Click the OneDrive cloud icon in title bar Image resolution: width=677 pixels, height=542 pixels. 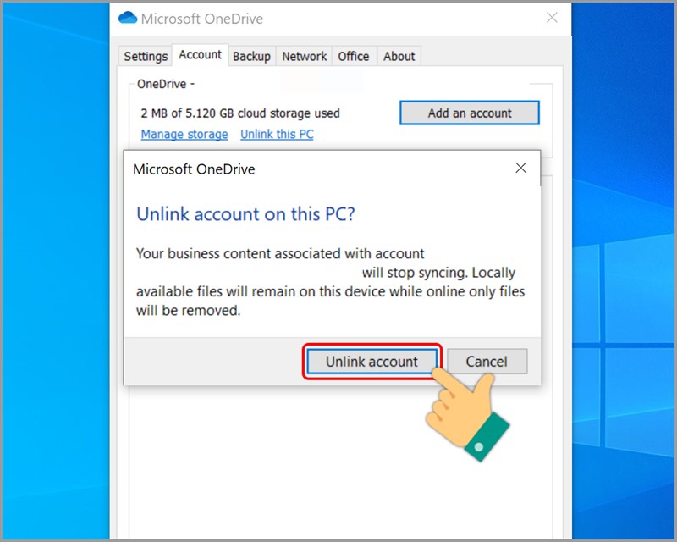click(x=128, y=18)
